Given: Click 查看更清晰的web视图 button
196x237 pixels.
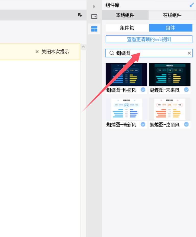Looking at the screenshot, I should (x=149, y=39).
